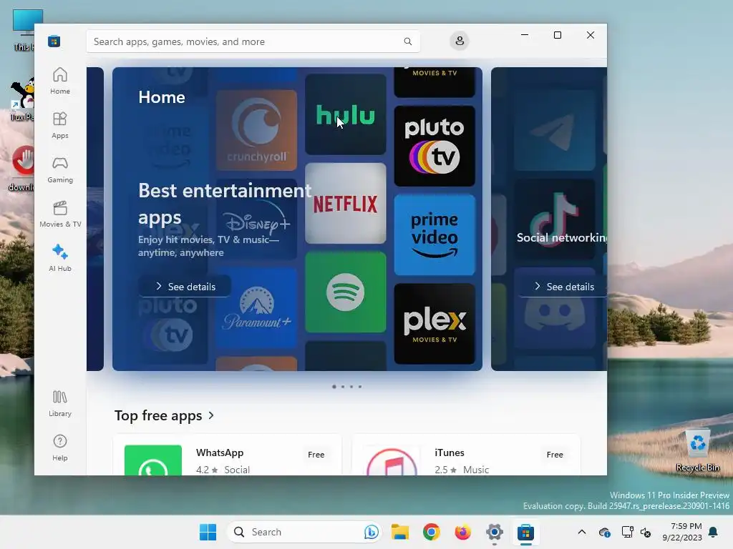Open the Gaming section
This screenshot has width=733, height=549.
point(60,169)
